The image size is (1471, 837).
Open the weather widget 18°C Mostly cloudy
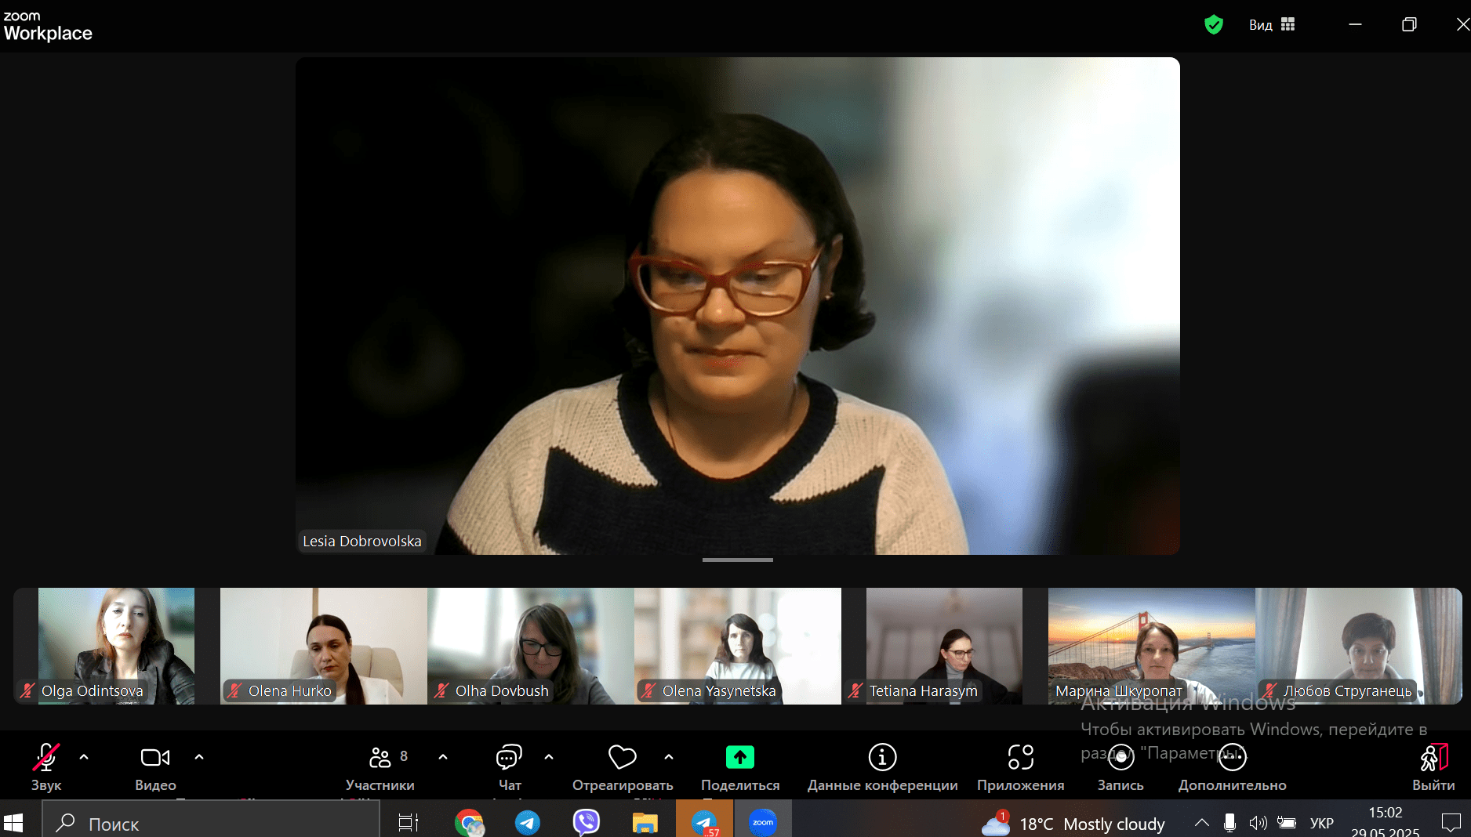(x=1073, y=824)
